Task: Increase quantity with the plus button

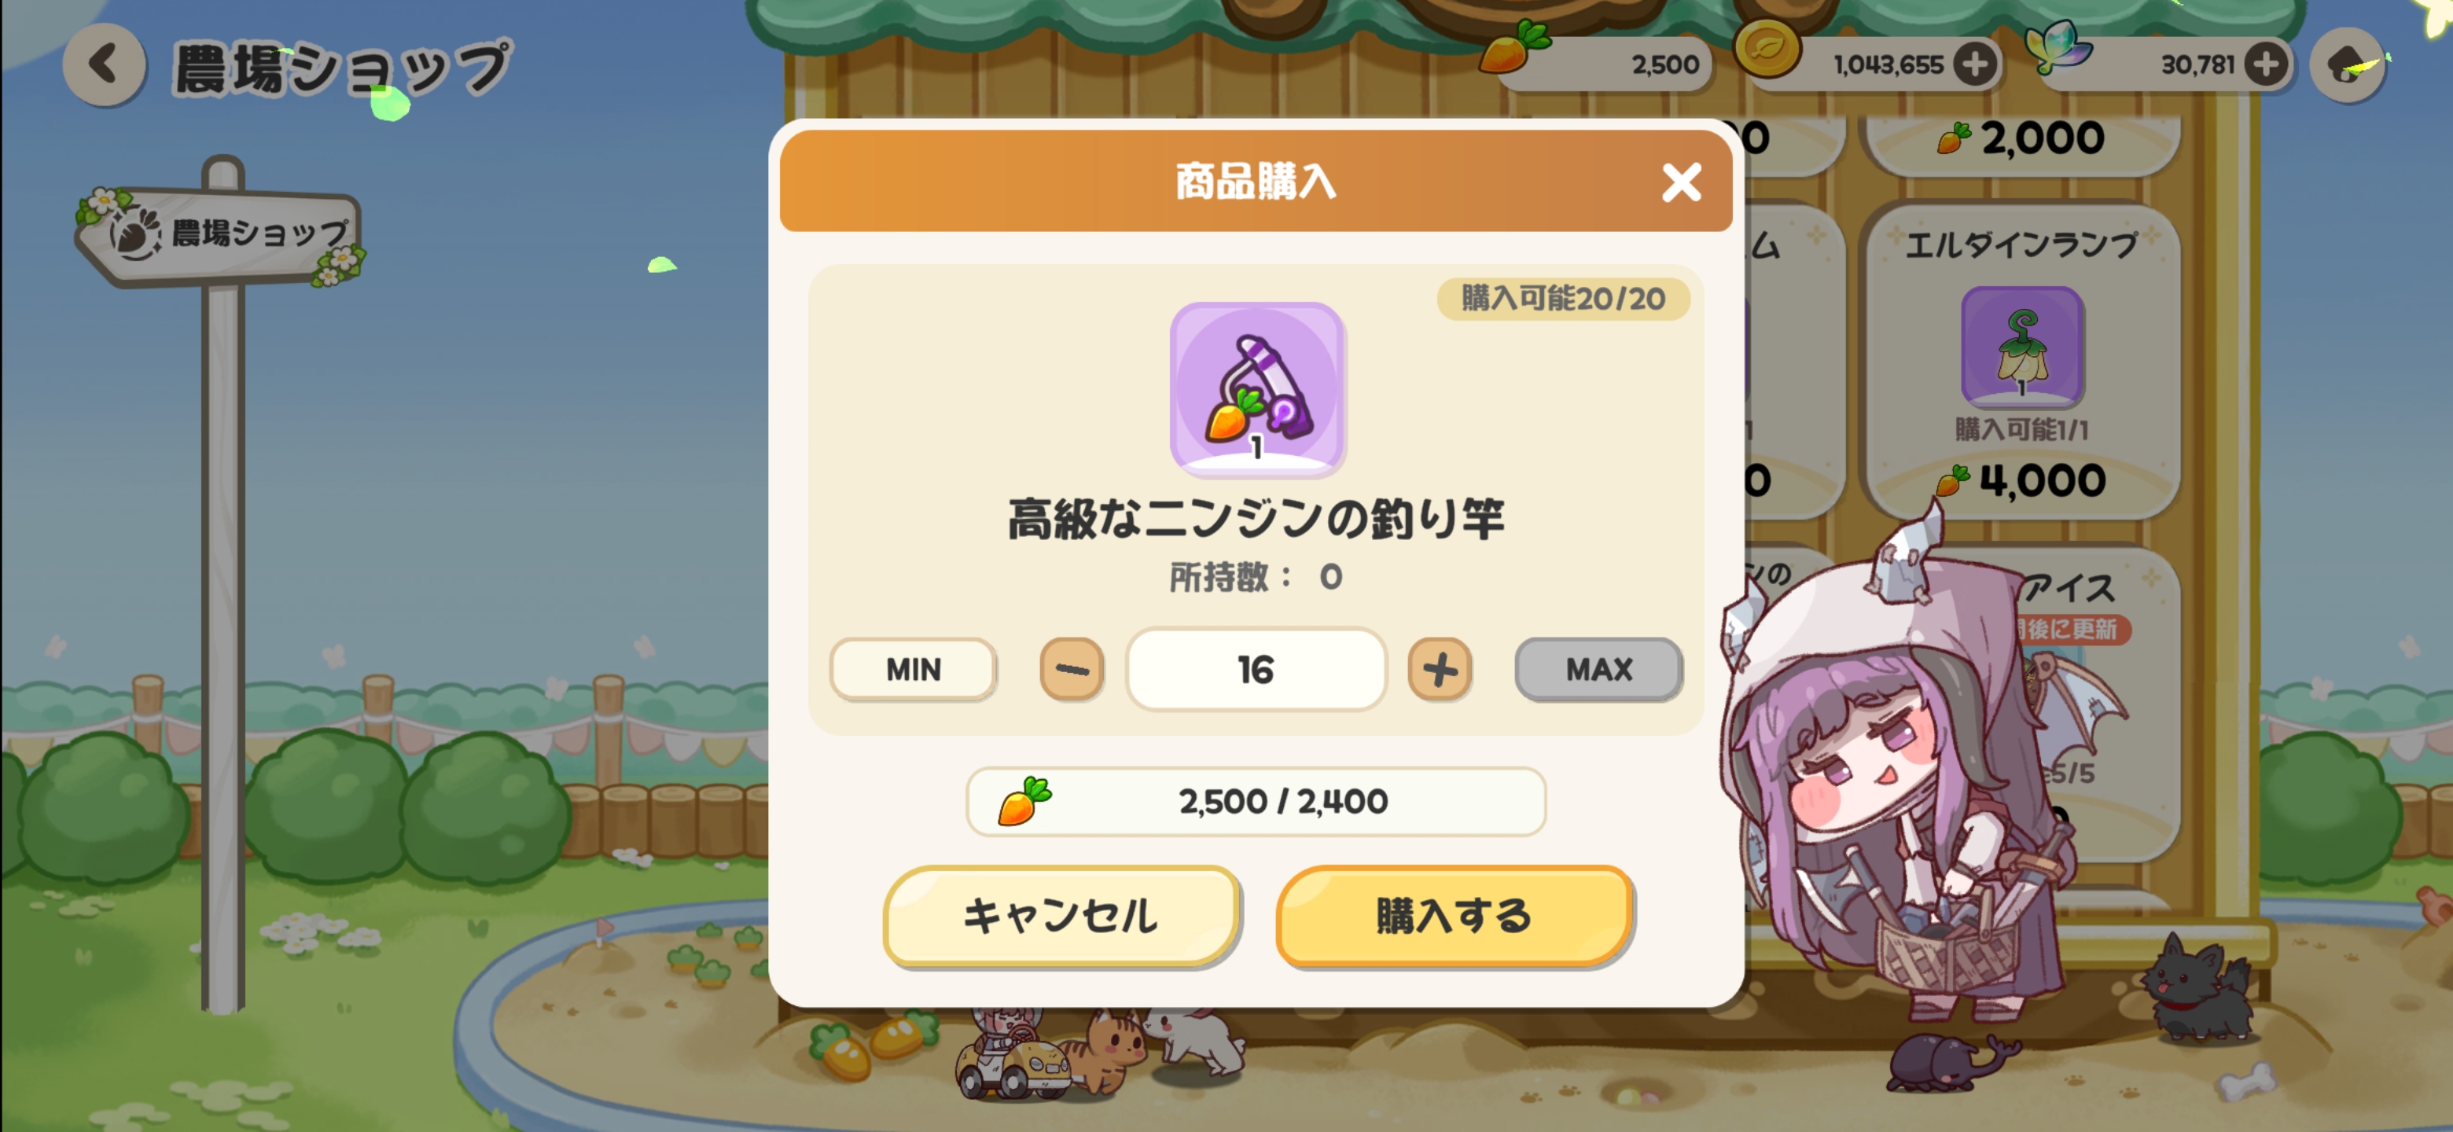Action: (1440, 669)
